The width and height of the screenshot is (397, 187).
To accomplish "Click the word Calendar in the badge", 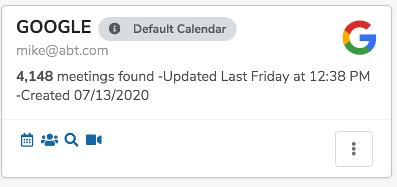I will click(x=202, y=29).
